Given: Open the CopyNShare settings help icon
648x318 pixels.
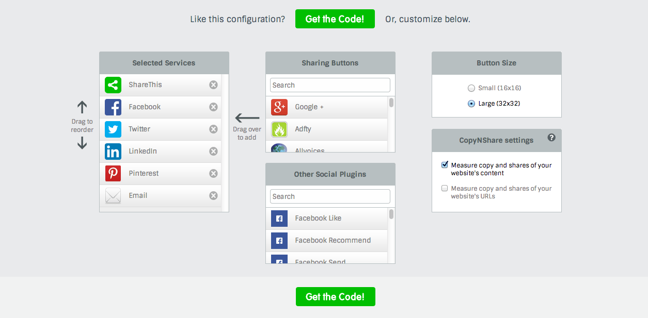Looking at the screenshot, I should click(551, 138).
